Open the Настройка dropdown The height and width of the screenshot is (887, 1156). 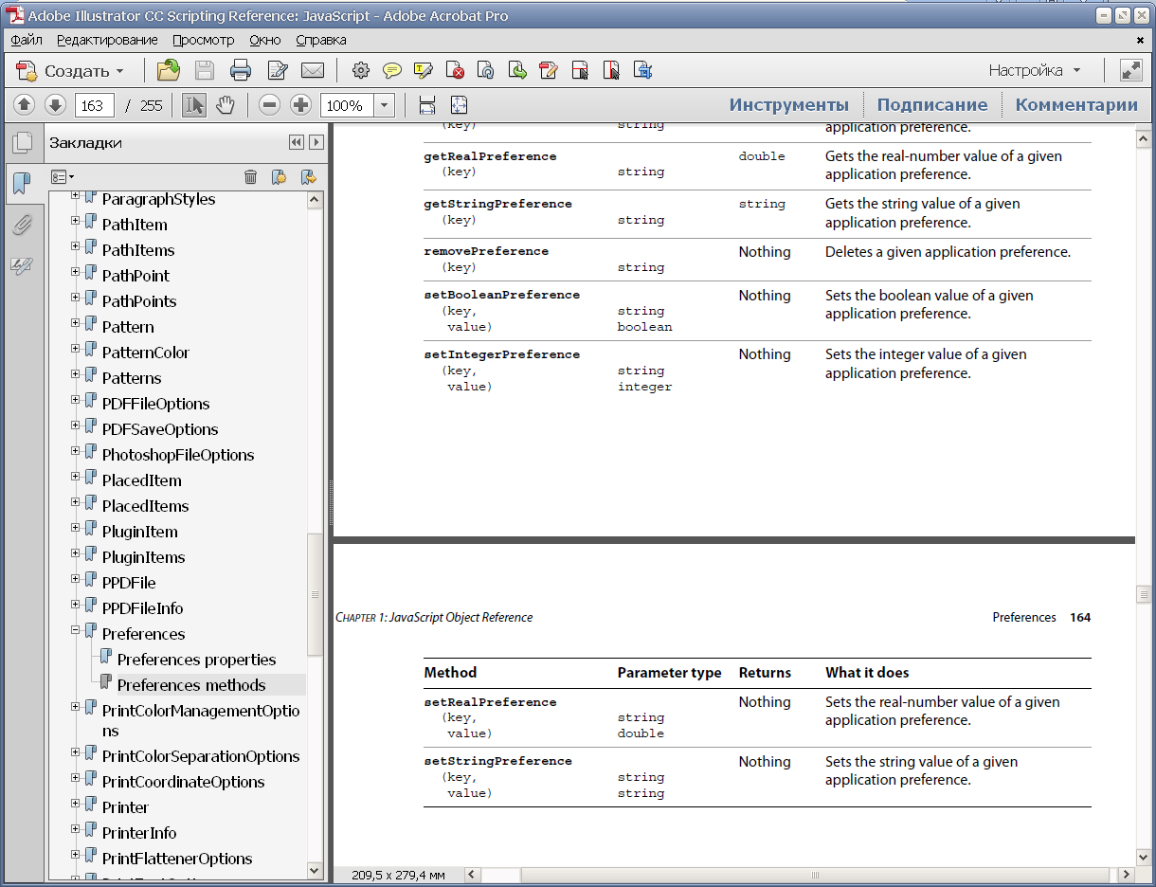(x=1035, y=71)
